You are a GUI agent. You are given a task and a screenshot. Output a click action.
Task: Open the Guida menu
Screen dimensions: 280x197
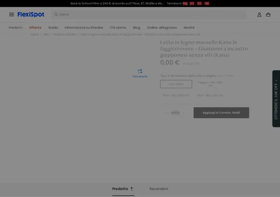pyautogui.click(x=53, y=28)
